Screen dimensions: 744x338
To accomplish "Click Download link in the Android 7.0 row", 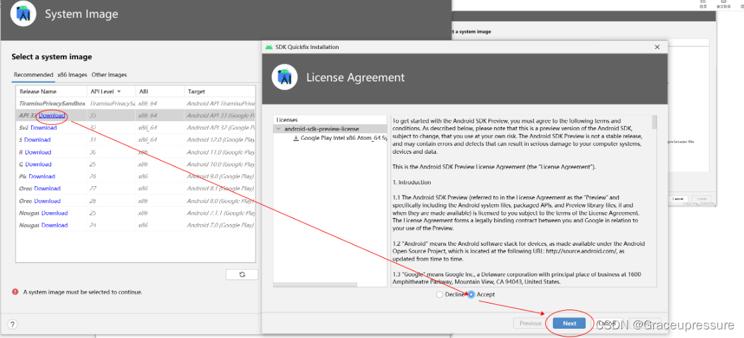I will pos(54,225).
